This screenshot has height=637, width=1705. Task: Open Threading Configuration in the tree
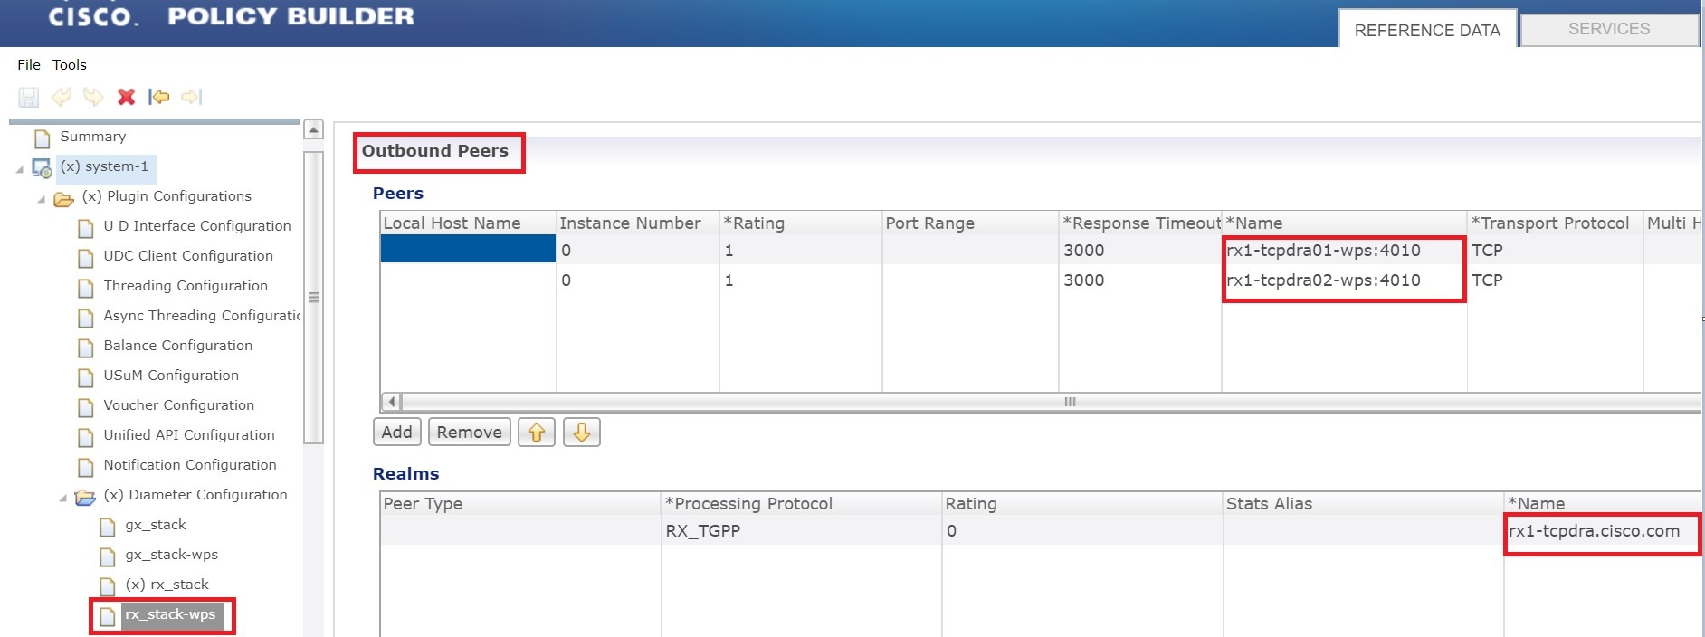tap(186, 286)
